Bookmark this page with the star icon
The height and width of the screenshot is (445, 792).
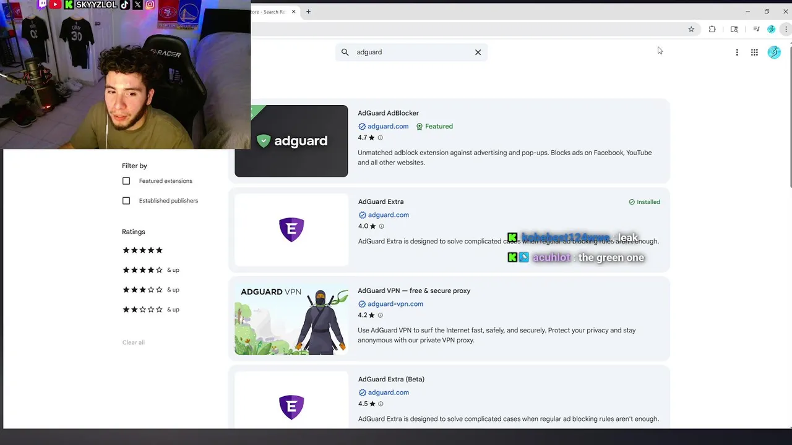point(691,29)
